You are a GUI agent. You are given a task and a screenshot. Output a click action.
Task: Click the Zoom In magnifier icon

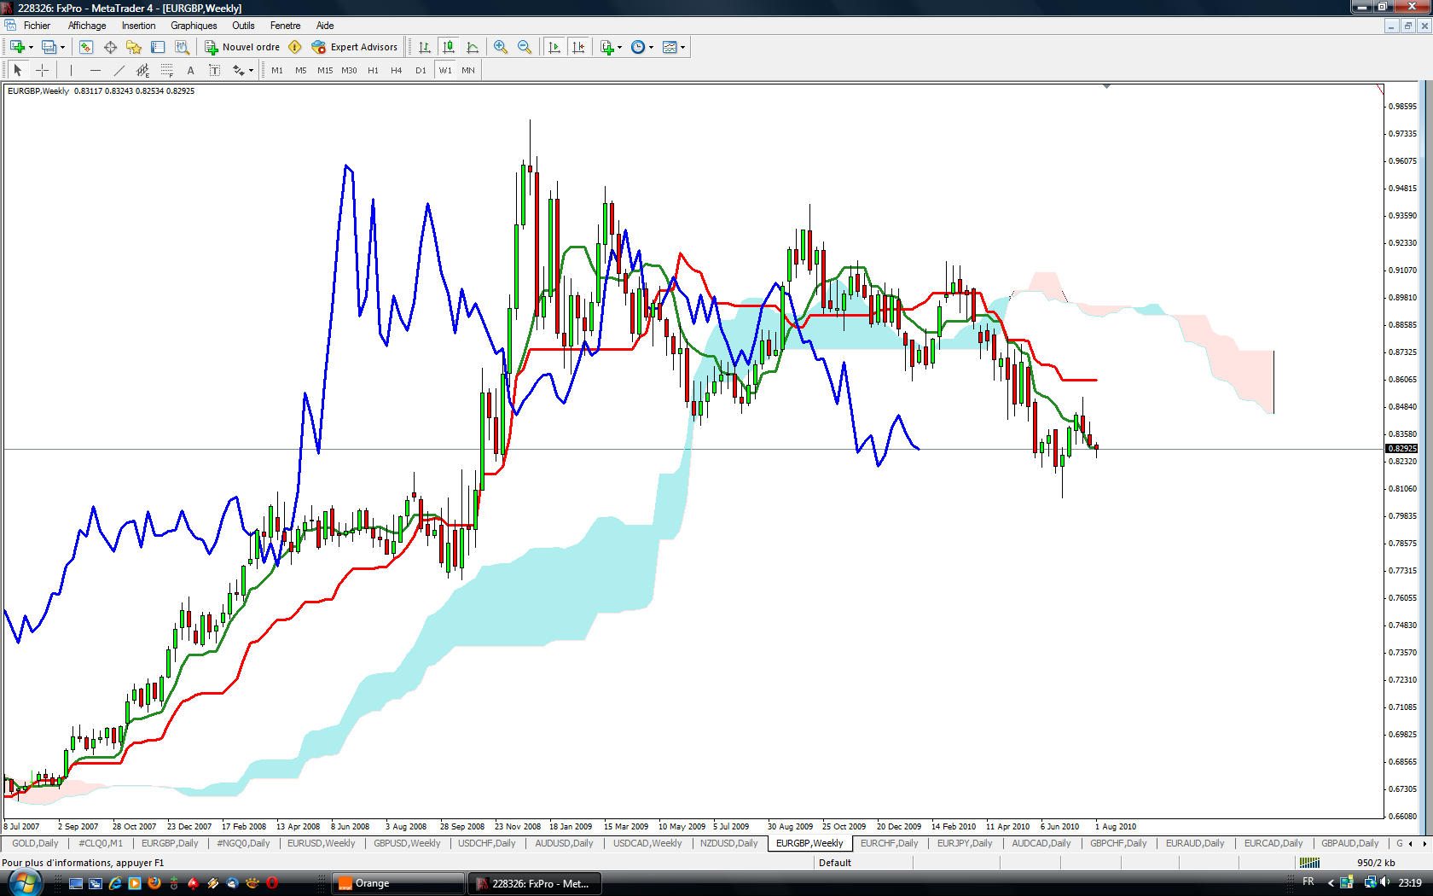[x=501, y=47]
